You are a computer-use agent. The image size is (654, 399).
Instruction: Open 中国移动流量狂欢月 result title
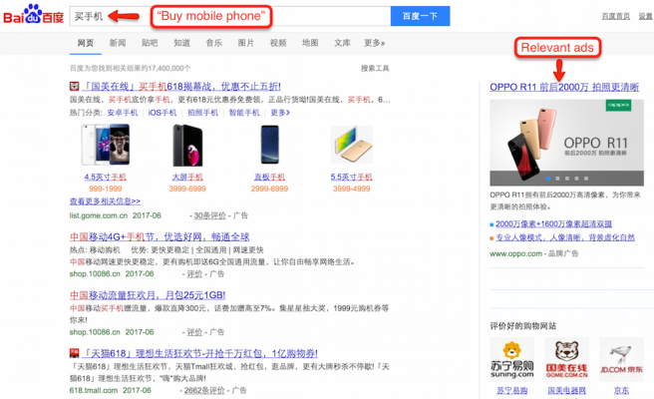[148, 295]
